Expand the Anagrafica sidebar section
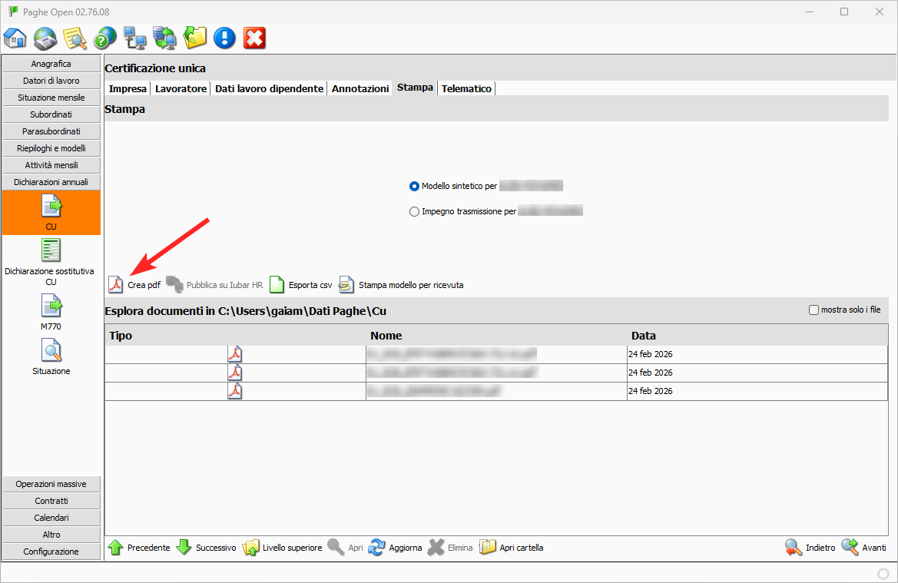The width and height of the screenshot is (898, 583). [51, 64]
